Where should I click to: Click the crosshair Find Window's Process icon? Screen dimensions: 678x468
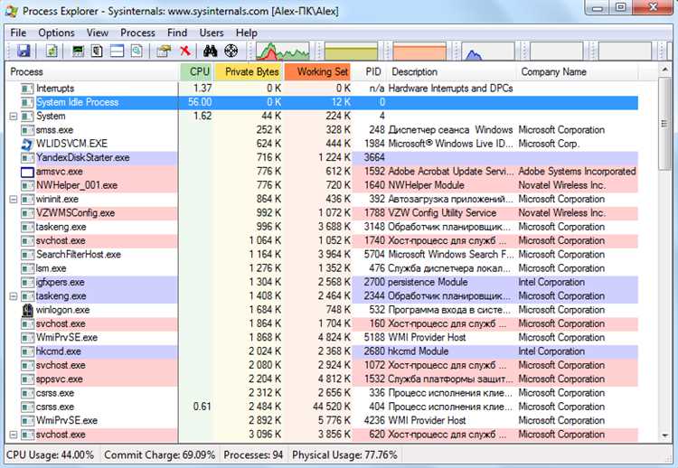click(231, 51)
